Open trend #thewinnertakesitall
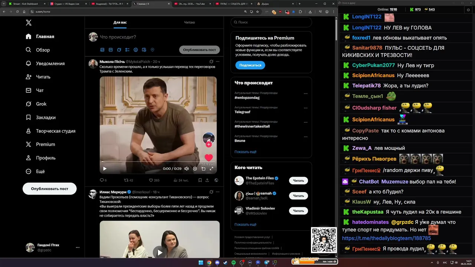The image size is (475, 267). coord(252,126)
